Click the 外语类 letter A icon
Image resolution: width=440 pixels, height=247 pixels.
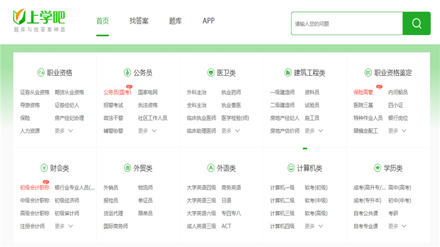pos(211,168)
